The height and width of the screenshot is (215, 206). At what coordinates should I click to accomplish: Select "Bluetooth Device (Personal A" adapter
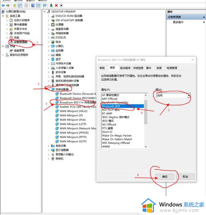78,94
